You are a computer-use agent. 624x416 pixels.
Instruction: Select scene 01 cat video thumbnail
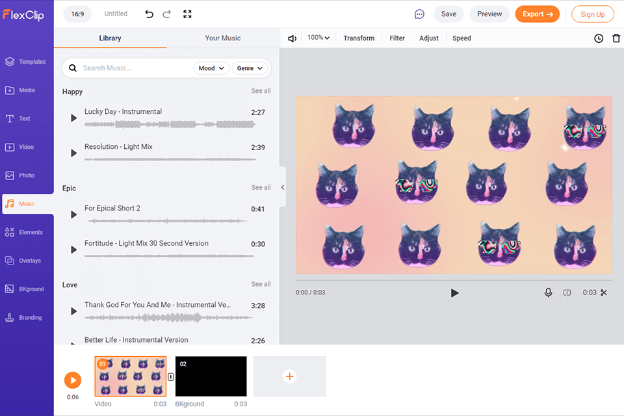pos(131,376)
